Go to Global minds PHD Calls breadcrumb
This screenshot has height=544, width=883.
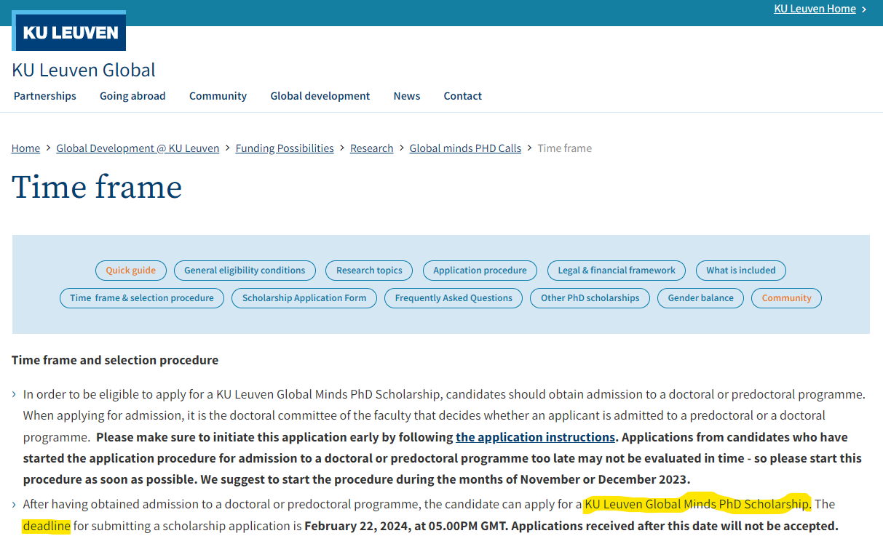coord(465,148)
